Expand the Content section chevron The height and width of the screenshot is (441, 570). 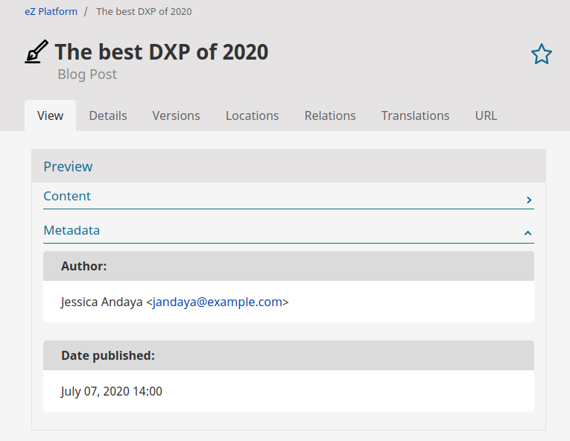pyautogui.click(x=528, y=200)
